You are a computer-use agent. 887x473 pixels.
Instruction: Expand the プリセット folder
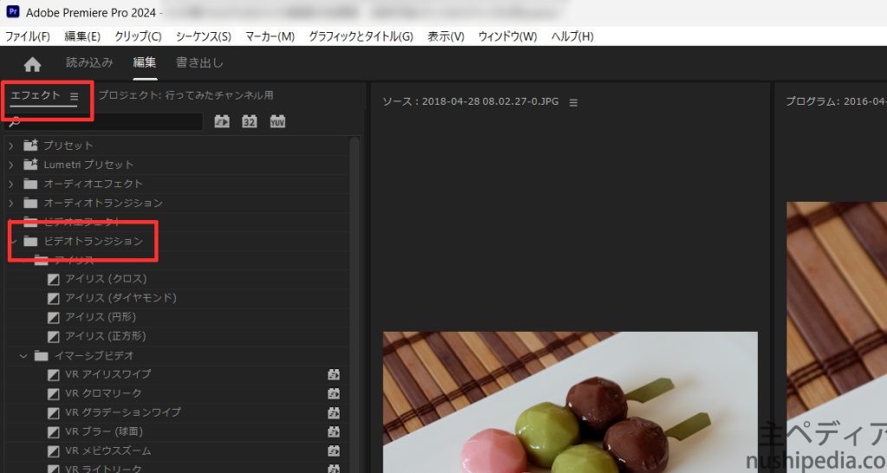11,146
